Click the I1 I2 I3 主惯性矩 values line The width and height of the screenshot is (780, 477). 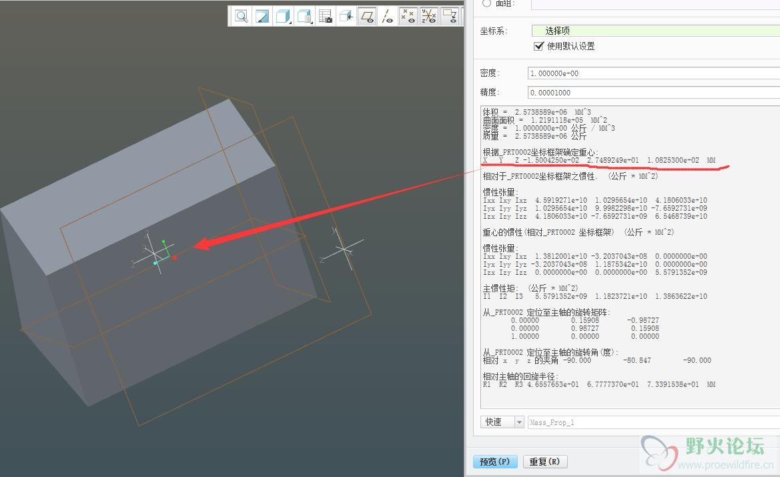coord(595,296)
